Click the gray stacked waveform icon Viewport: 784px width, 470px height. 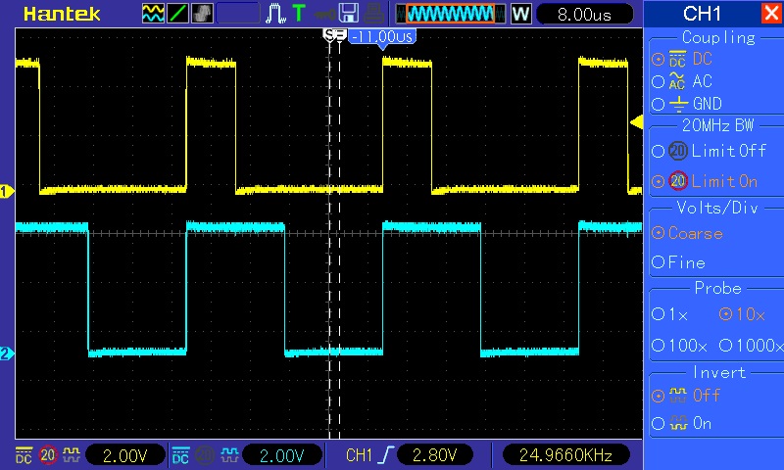click(x=202, y=14)
